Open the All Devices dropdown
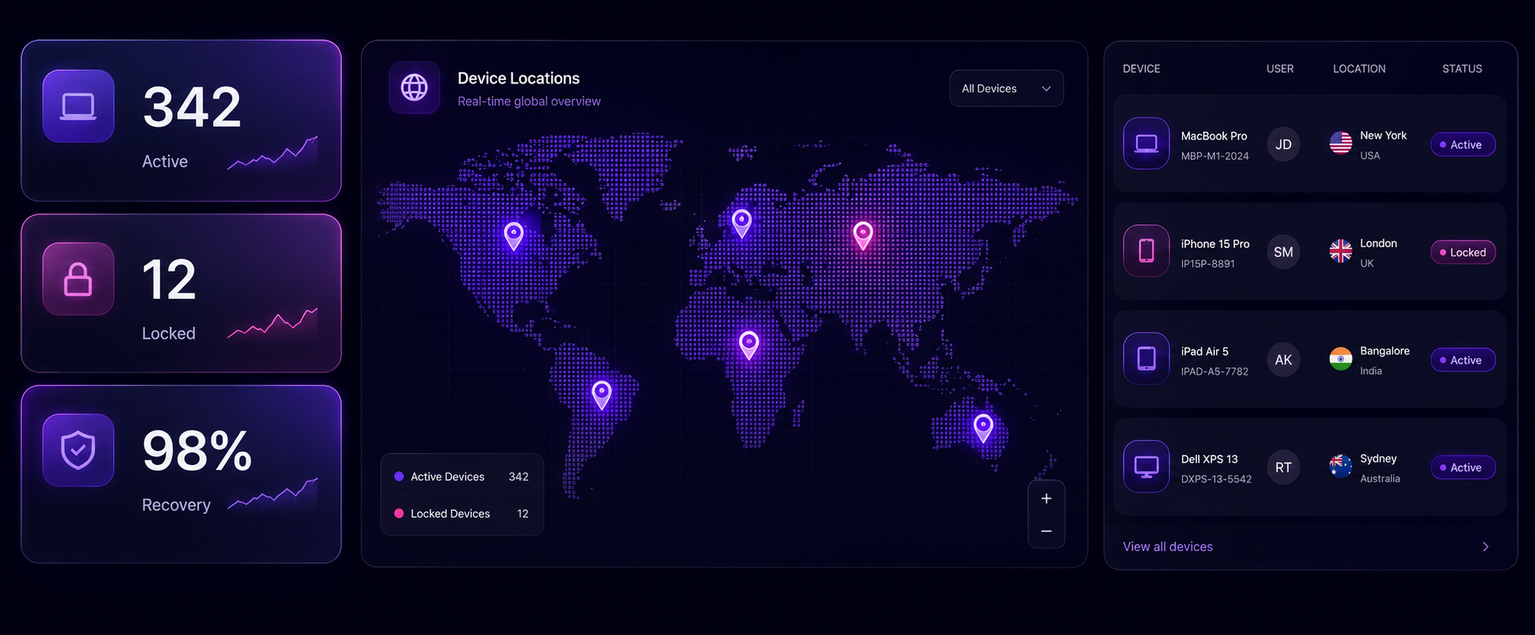Viewport: 1535px width, 635px height. (x=1007, y=88)
